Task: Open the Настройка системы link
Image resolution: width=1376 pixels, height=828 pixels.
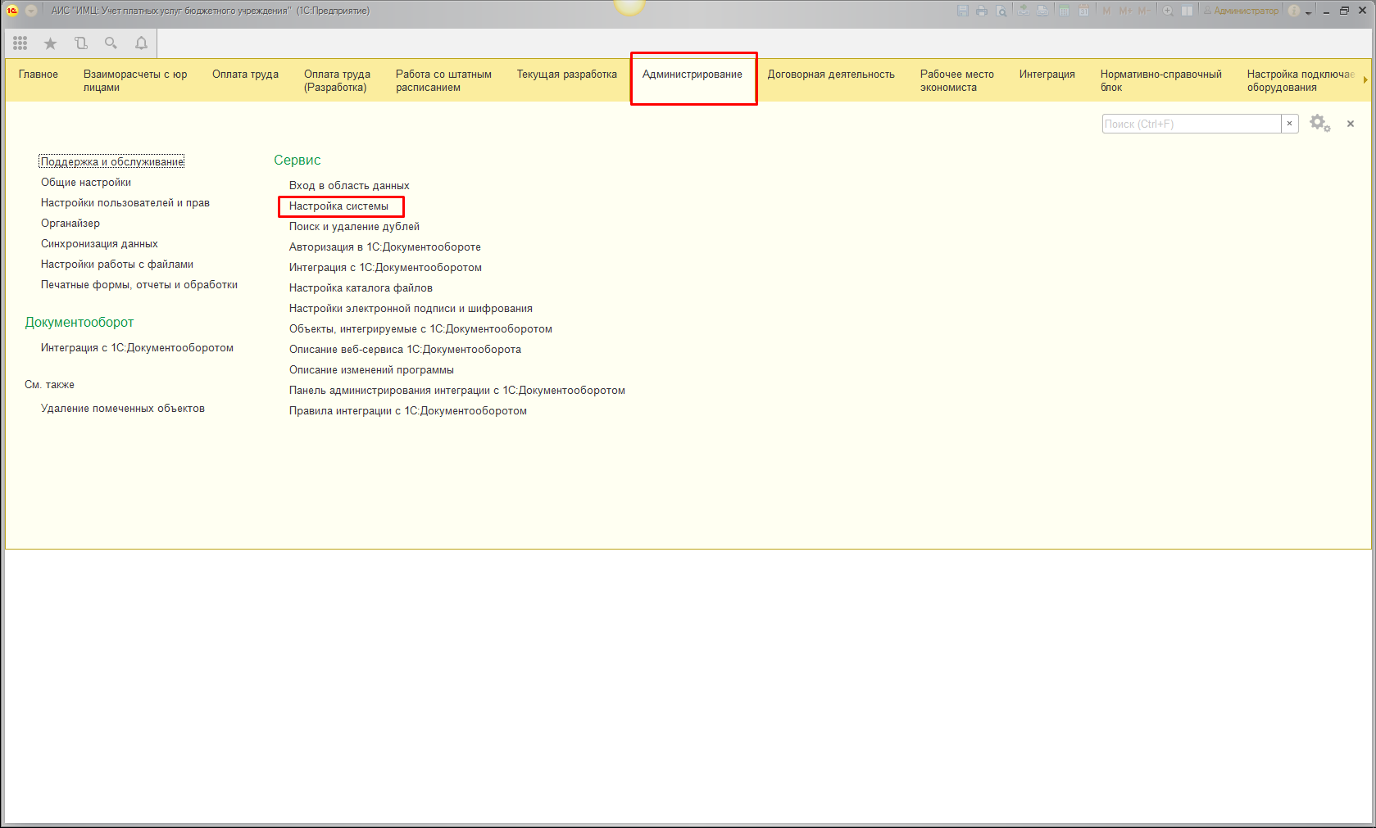Action: point(338,206)
